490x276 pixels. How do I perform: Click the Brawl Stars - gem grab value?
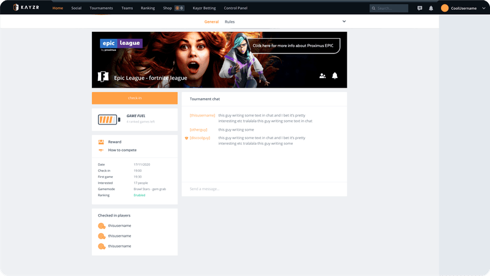149,189
